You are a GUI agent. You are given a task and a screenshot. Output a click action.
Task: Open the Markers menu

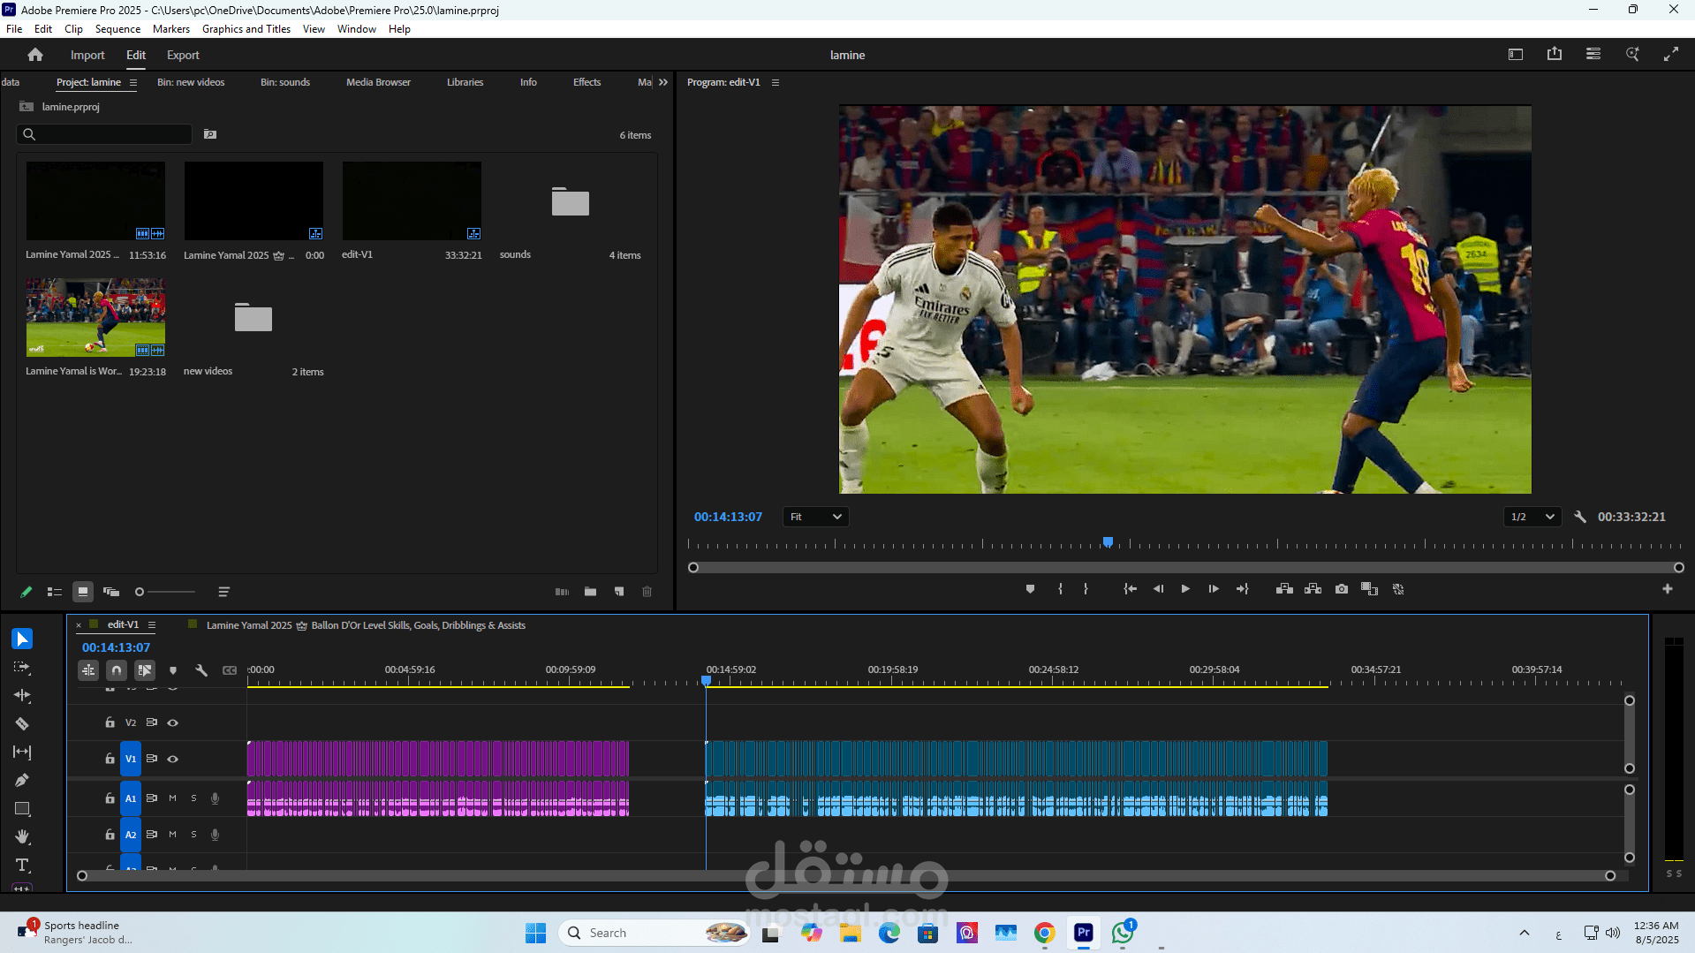point(171,29)
